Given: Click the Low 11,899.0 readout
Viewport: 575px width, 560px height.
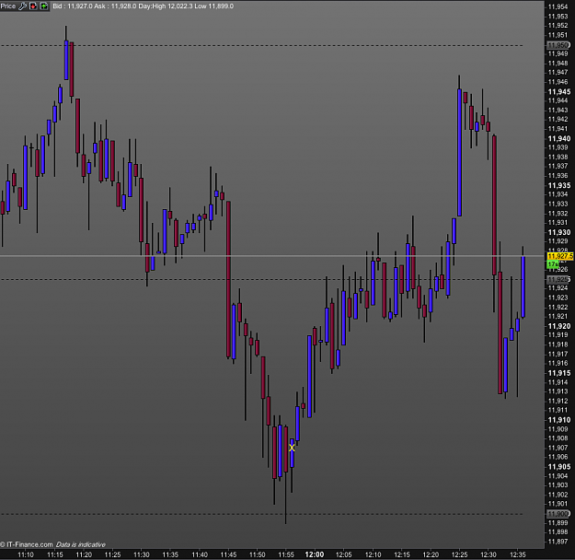Looking at the screenshot, I should pos(213,6).
